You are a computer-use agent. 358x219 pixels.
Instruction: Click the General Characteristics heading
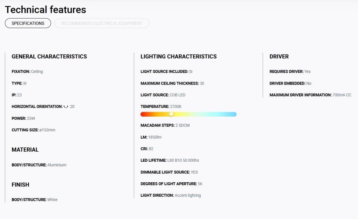[x=49, y=57]
